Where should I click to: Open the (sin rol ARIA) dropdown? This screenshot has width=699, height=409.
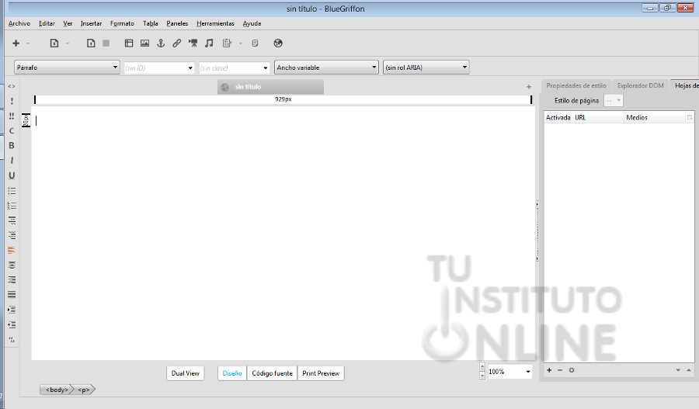426,68
